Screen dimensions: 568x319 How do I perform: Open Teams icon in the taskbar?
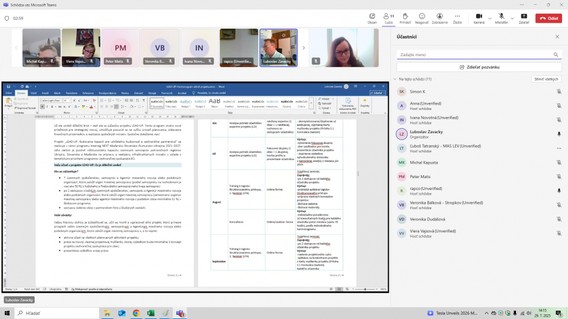tap(181, 313)
